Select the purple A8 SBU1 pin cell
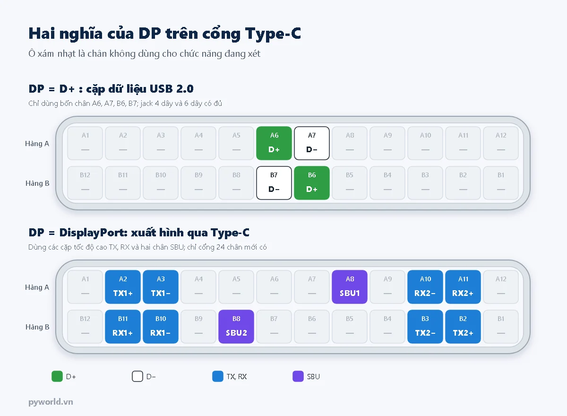This screenshot has width=567, height=416. point(350,287)
